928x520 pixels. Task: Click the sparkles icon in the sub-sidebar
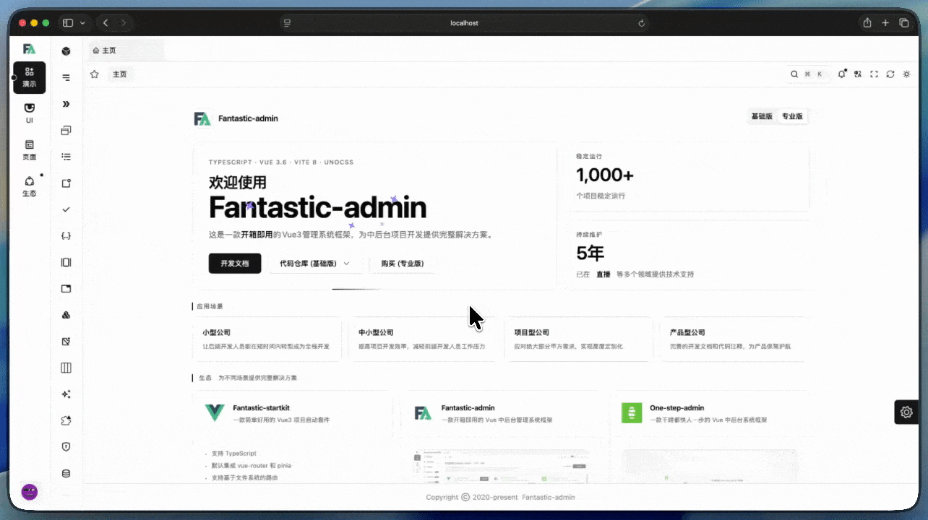(x=66, y=394)
